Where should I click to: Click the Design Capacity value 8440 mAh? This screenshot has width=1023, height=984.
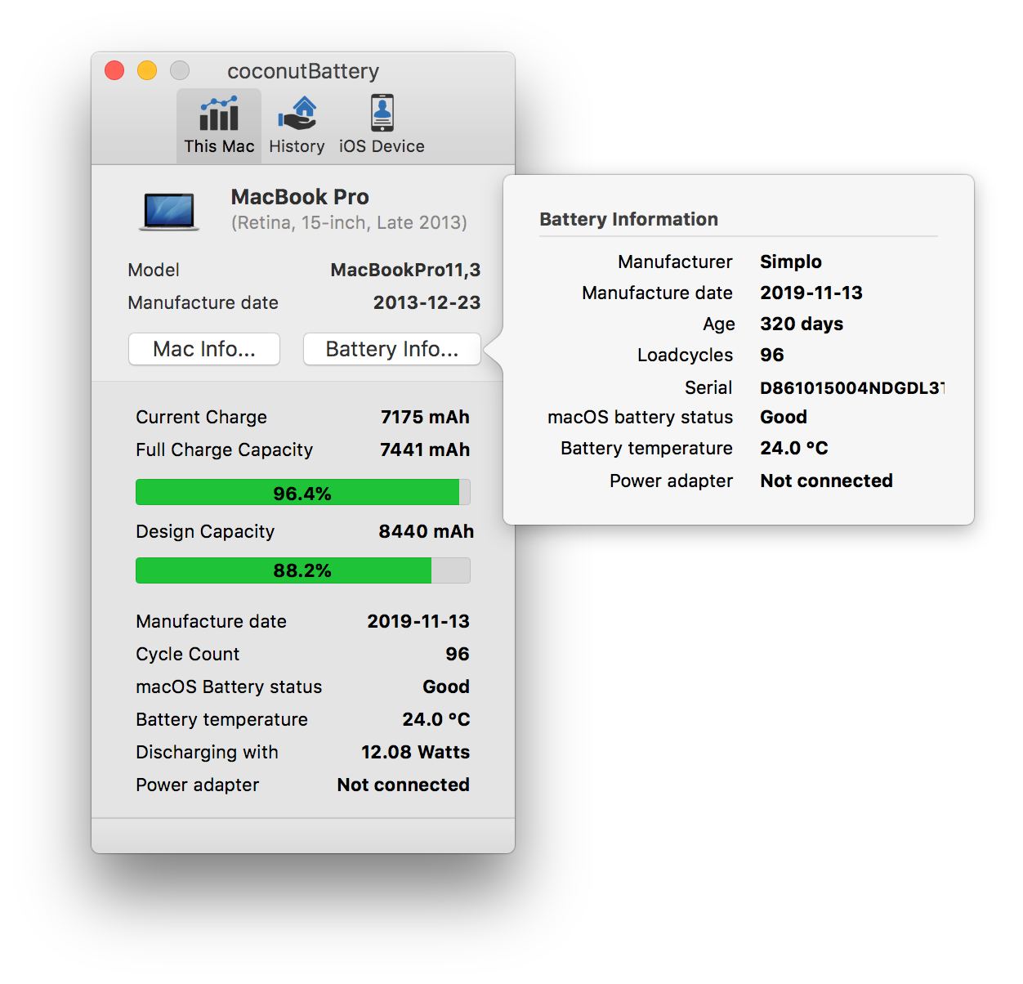pos(426,531)
